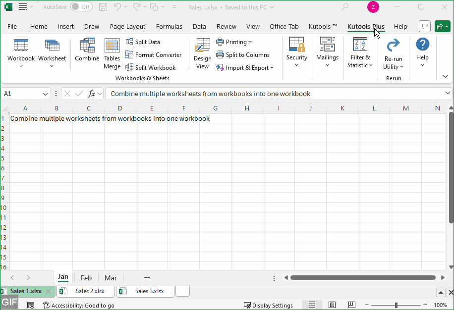Click the 100% zoom level
Screen dimensions: 454x310
click(441, 305)
